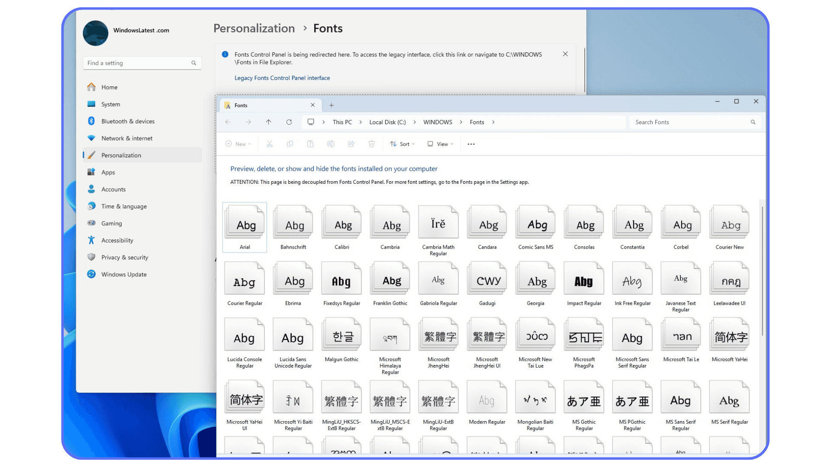Image resolution: width=831 pixels, height=467 pixels.
Task: Dismiss the Fonts Control Panel notice
Action: 565,54
